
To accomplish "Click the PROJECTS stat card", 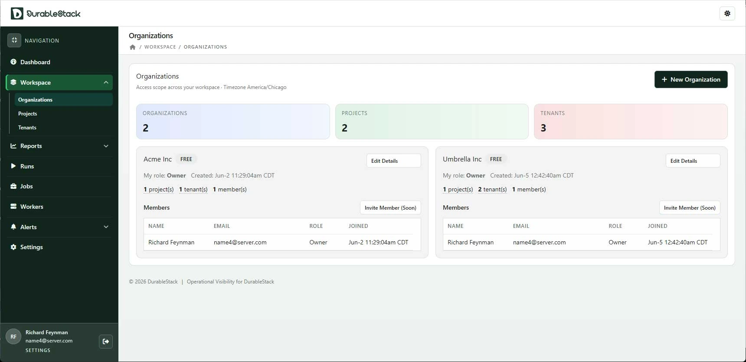I will click(x=432, y=122).
